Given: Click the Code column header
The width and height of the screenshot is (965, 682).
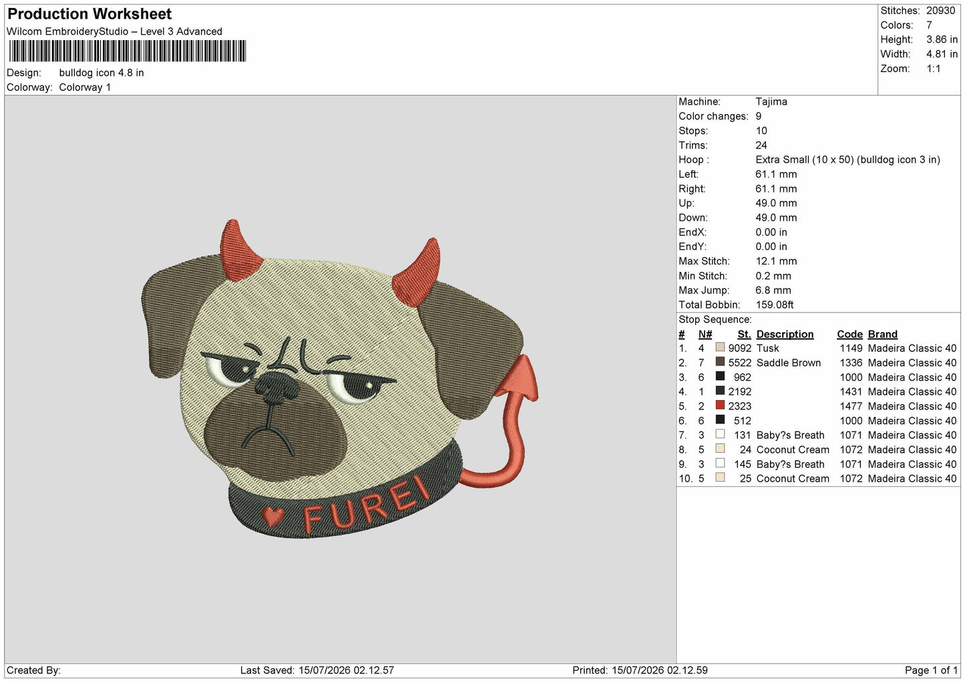Looking at the screenshot, I should pos(849,334).
